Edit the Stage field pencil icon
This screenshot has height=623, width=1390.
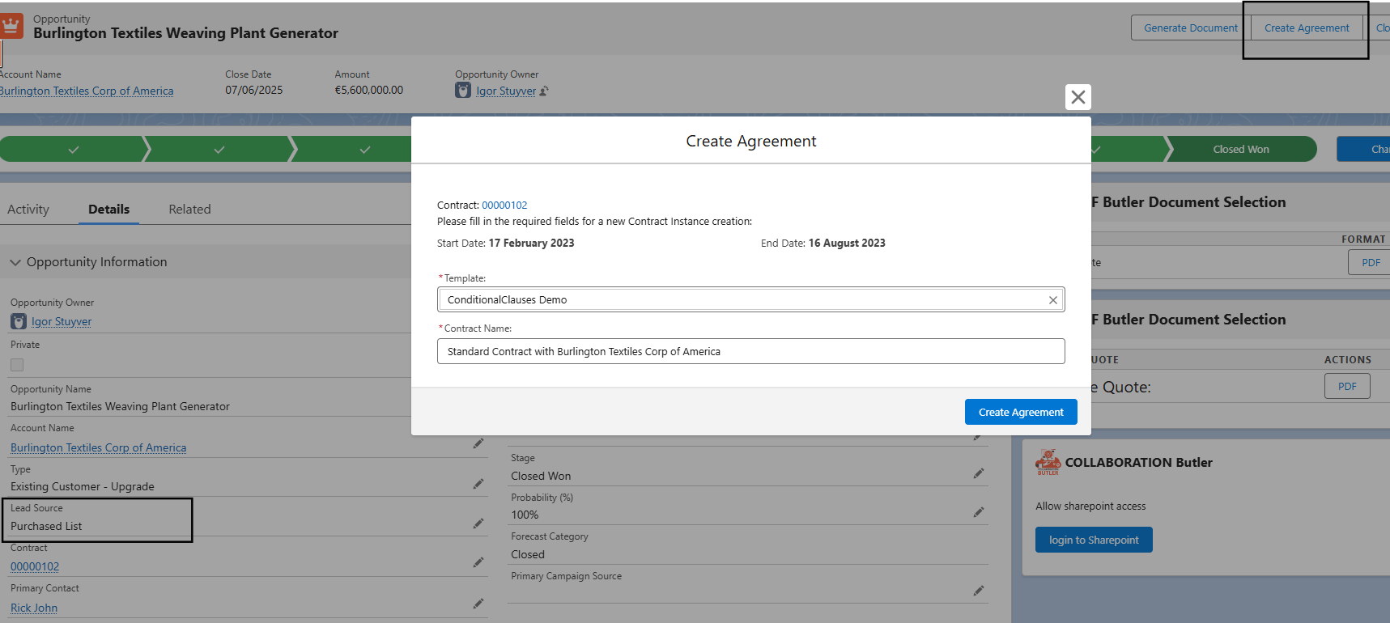pyautogui.click(x=979, y=473)
